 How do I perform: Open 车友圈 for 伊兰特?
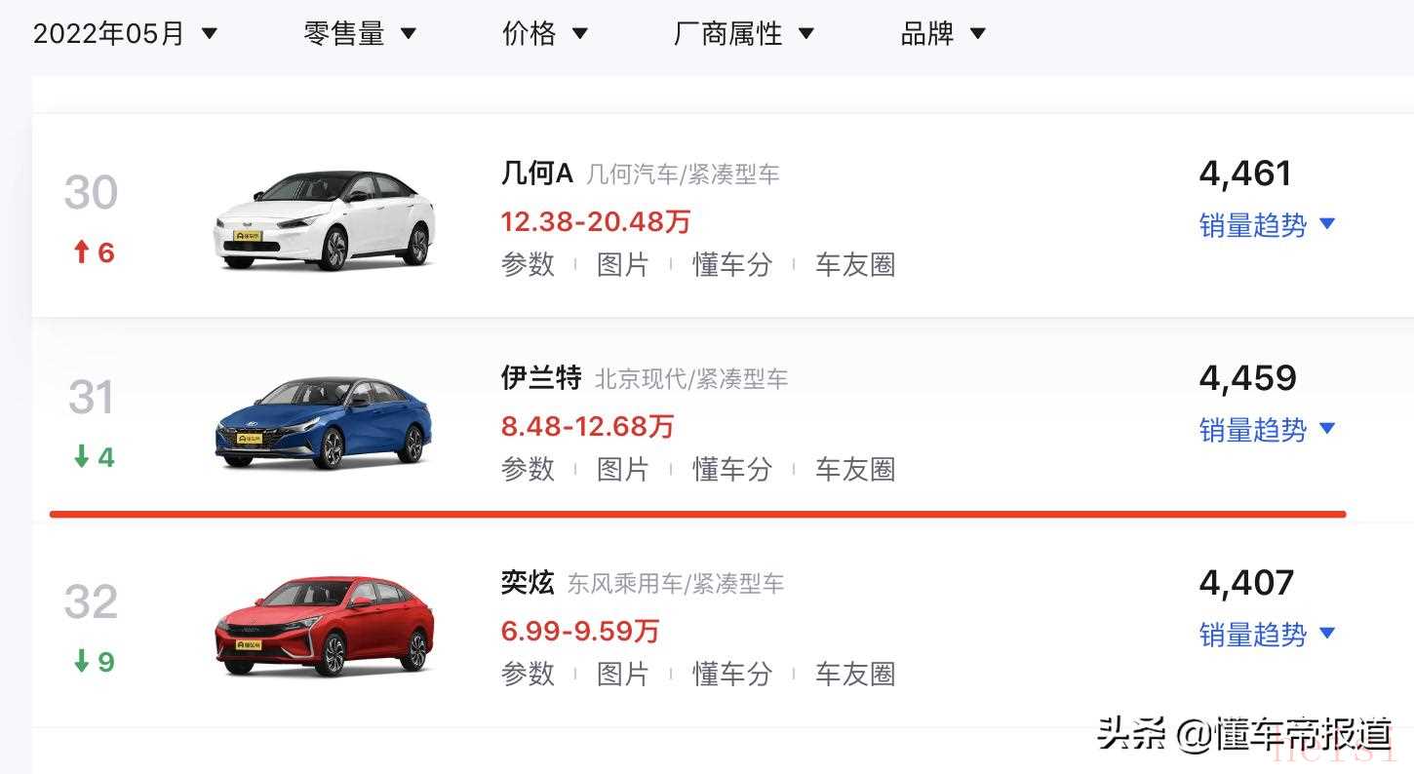[855, 469]
